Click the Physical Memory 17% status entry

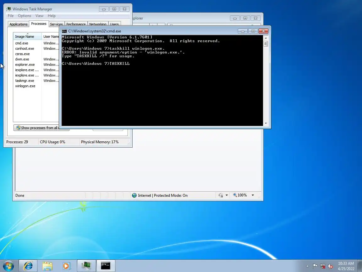pyautogui.click(x=100, y=142)
